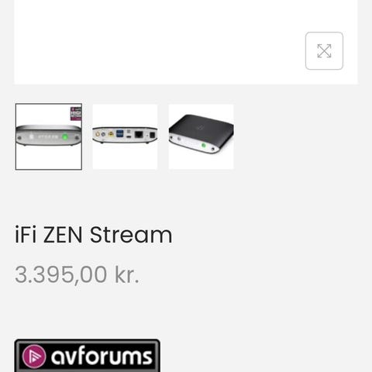
Task: Click optical port in rear-view thumbnail
Action: (152, 135)
